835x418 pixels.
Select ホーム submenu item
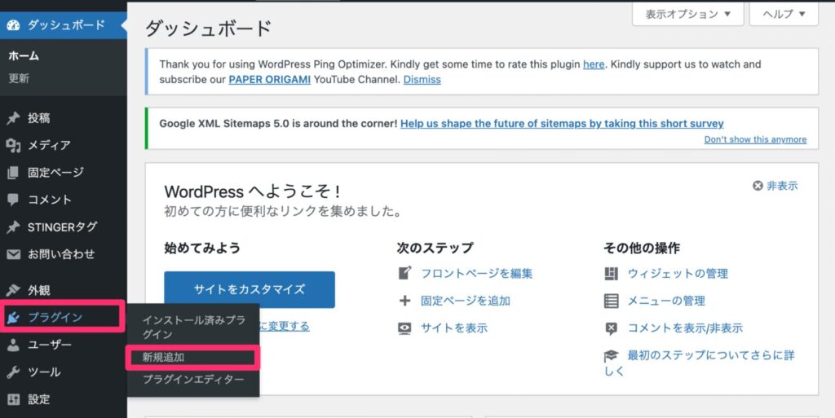[24, 55]
